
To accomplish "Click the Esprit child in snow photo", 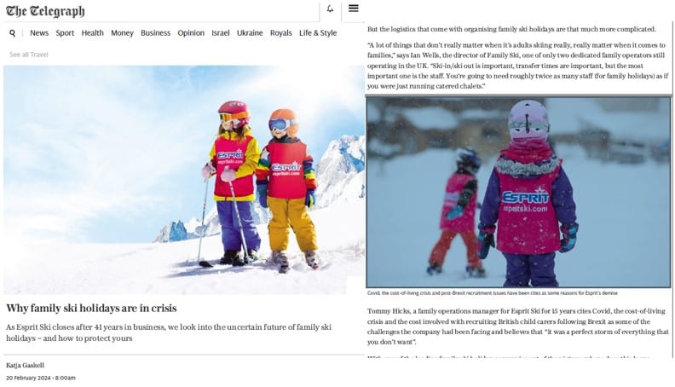I will pyautogui.click(x=518, y=192).
